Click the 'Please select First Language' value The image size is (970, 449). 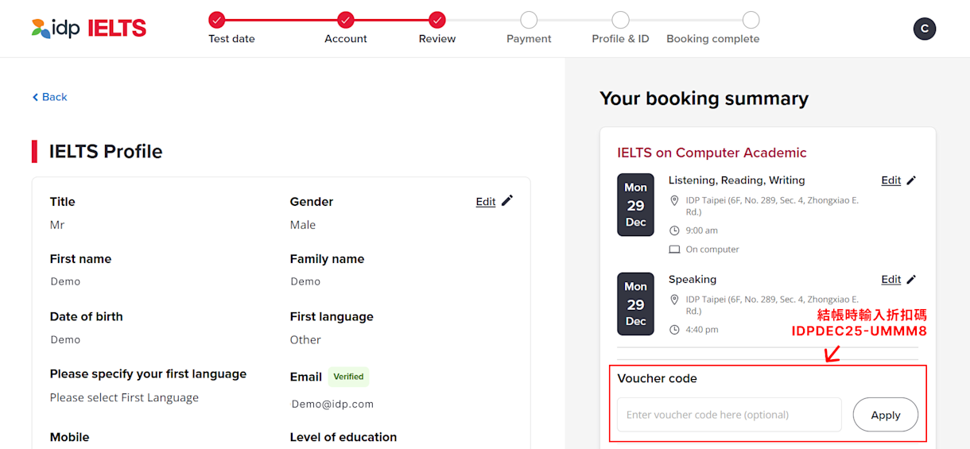(124, 397)
